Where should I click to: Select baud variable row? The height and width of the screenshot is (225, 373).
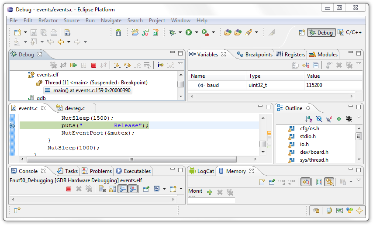tap(275, 85)
